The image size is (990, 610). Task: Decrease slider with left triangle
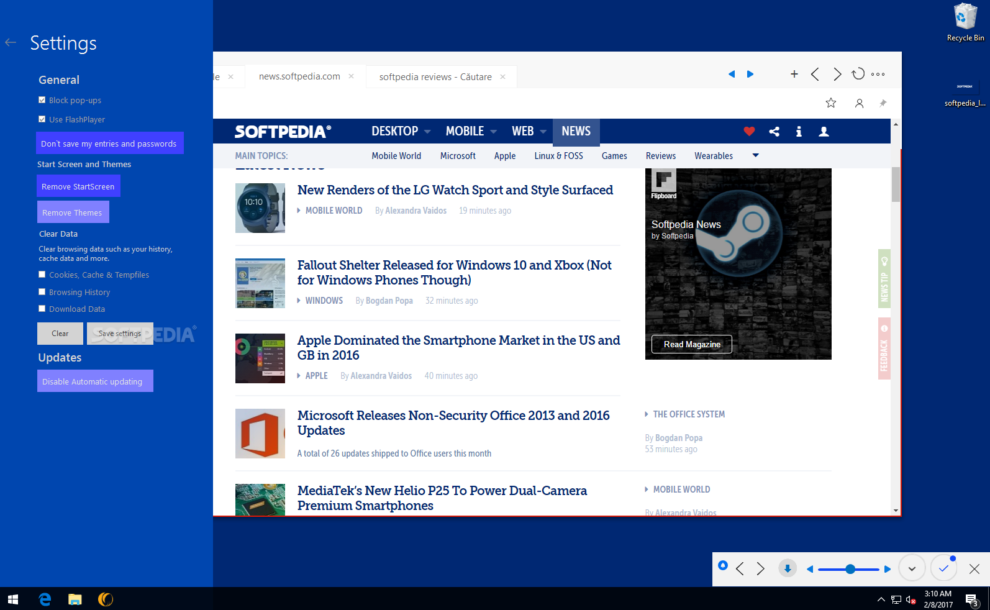click(810, 569)
